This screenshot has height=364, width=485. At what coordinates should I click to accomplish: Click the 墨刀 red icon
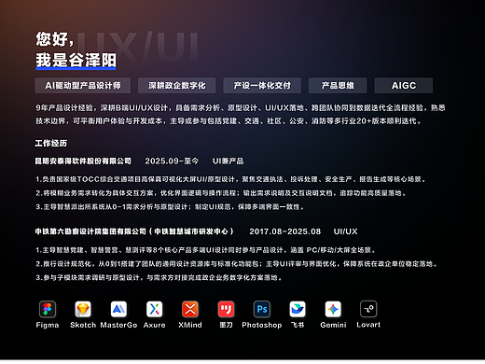point(226,309)
